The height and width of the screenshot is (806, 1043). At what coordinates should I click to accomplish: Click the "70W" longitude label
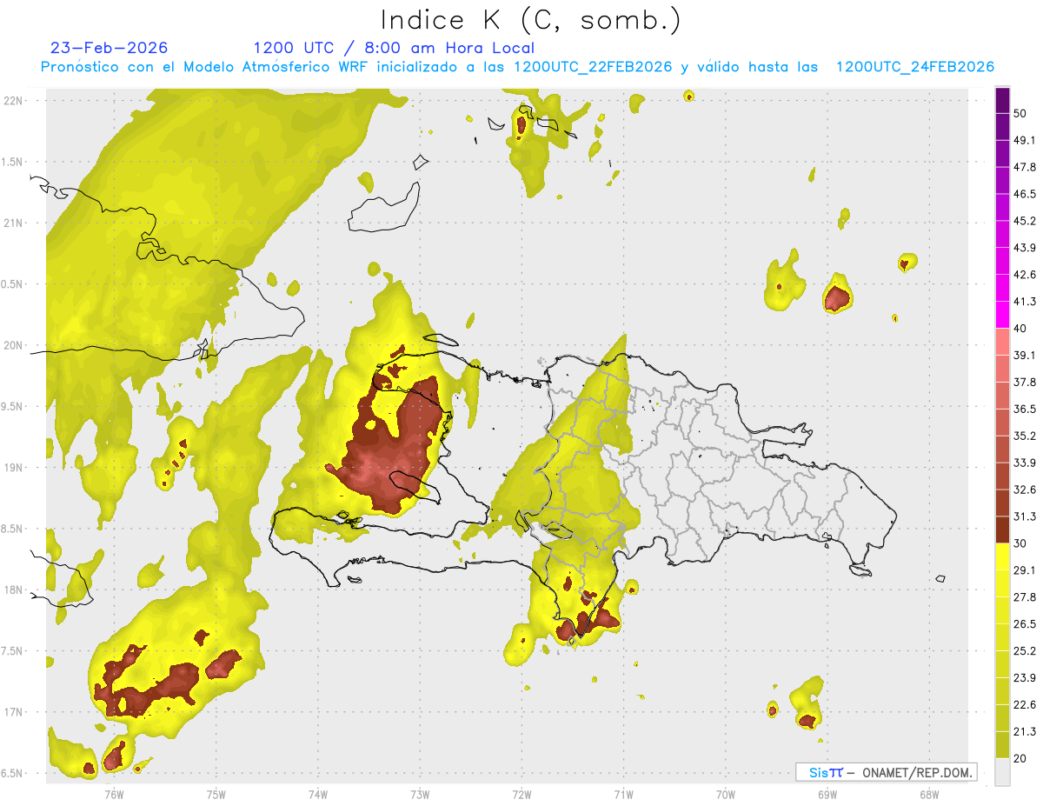(x=725, y=794)
